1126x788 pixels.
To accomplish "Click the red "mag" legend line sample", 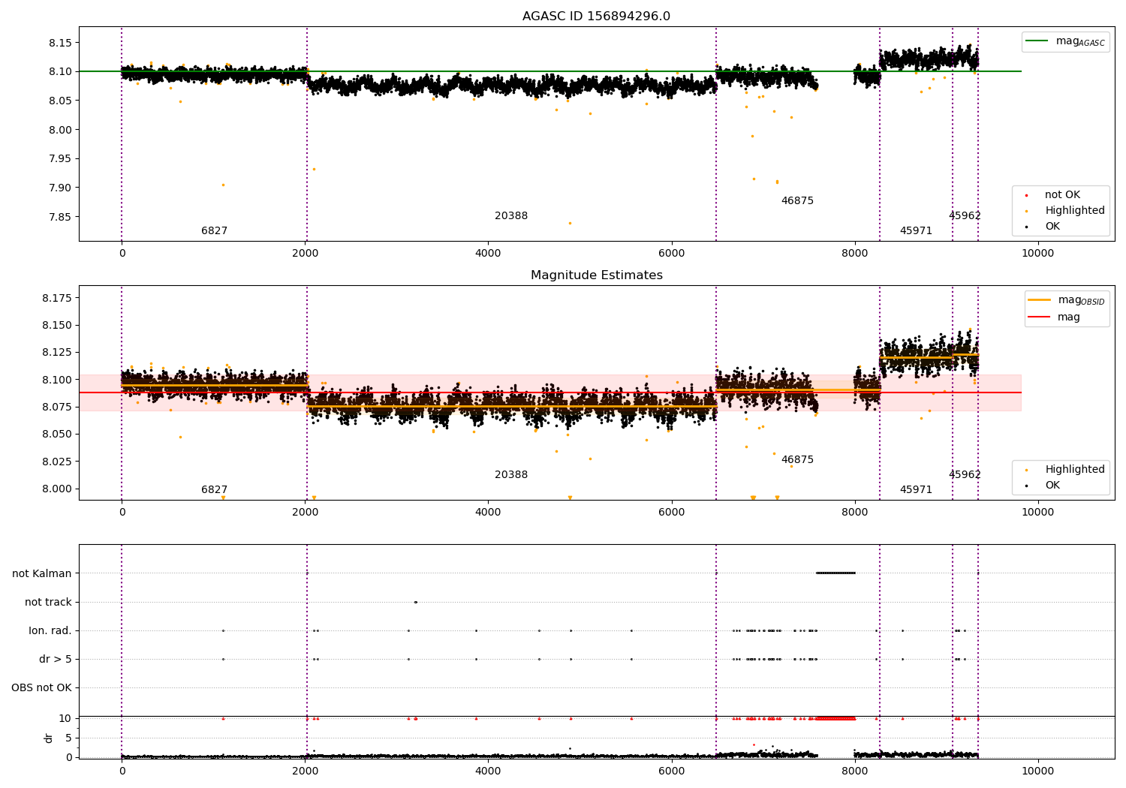I will point(1039,317).
